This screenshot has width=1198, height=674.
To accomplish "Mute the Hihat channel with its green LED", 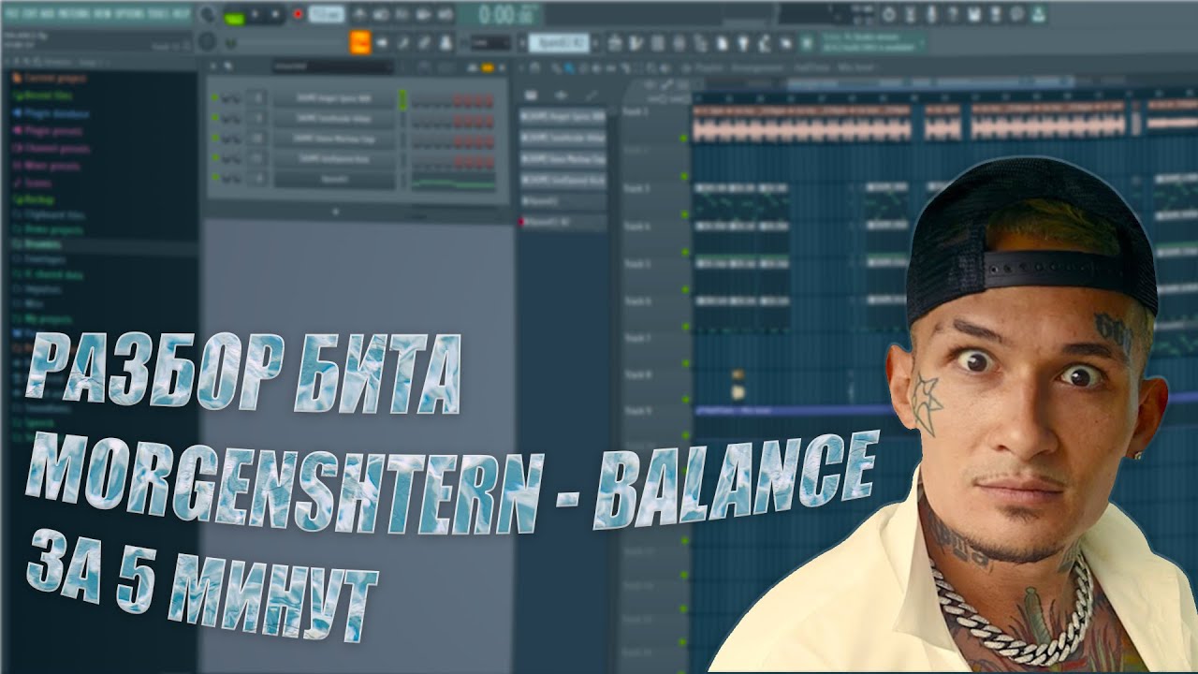I will (x=214, y=118).
